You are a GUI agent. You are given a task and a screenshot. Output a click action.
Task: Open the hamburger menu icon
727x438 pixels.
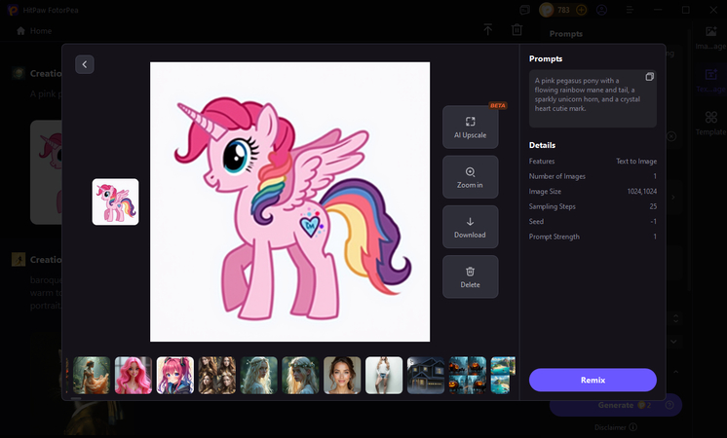[630, 10]
